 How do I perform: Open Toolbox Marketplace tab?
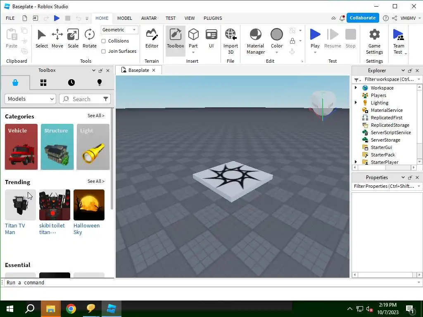pos(15,83)
